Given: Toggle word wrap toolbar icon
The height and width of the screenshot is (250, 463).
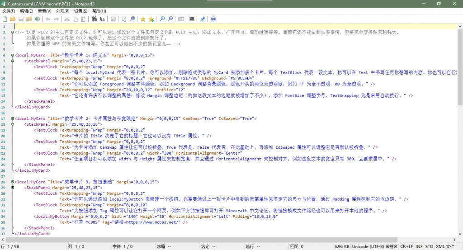Looking at the screenshot, I should coord(113,19).
